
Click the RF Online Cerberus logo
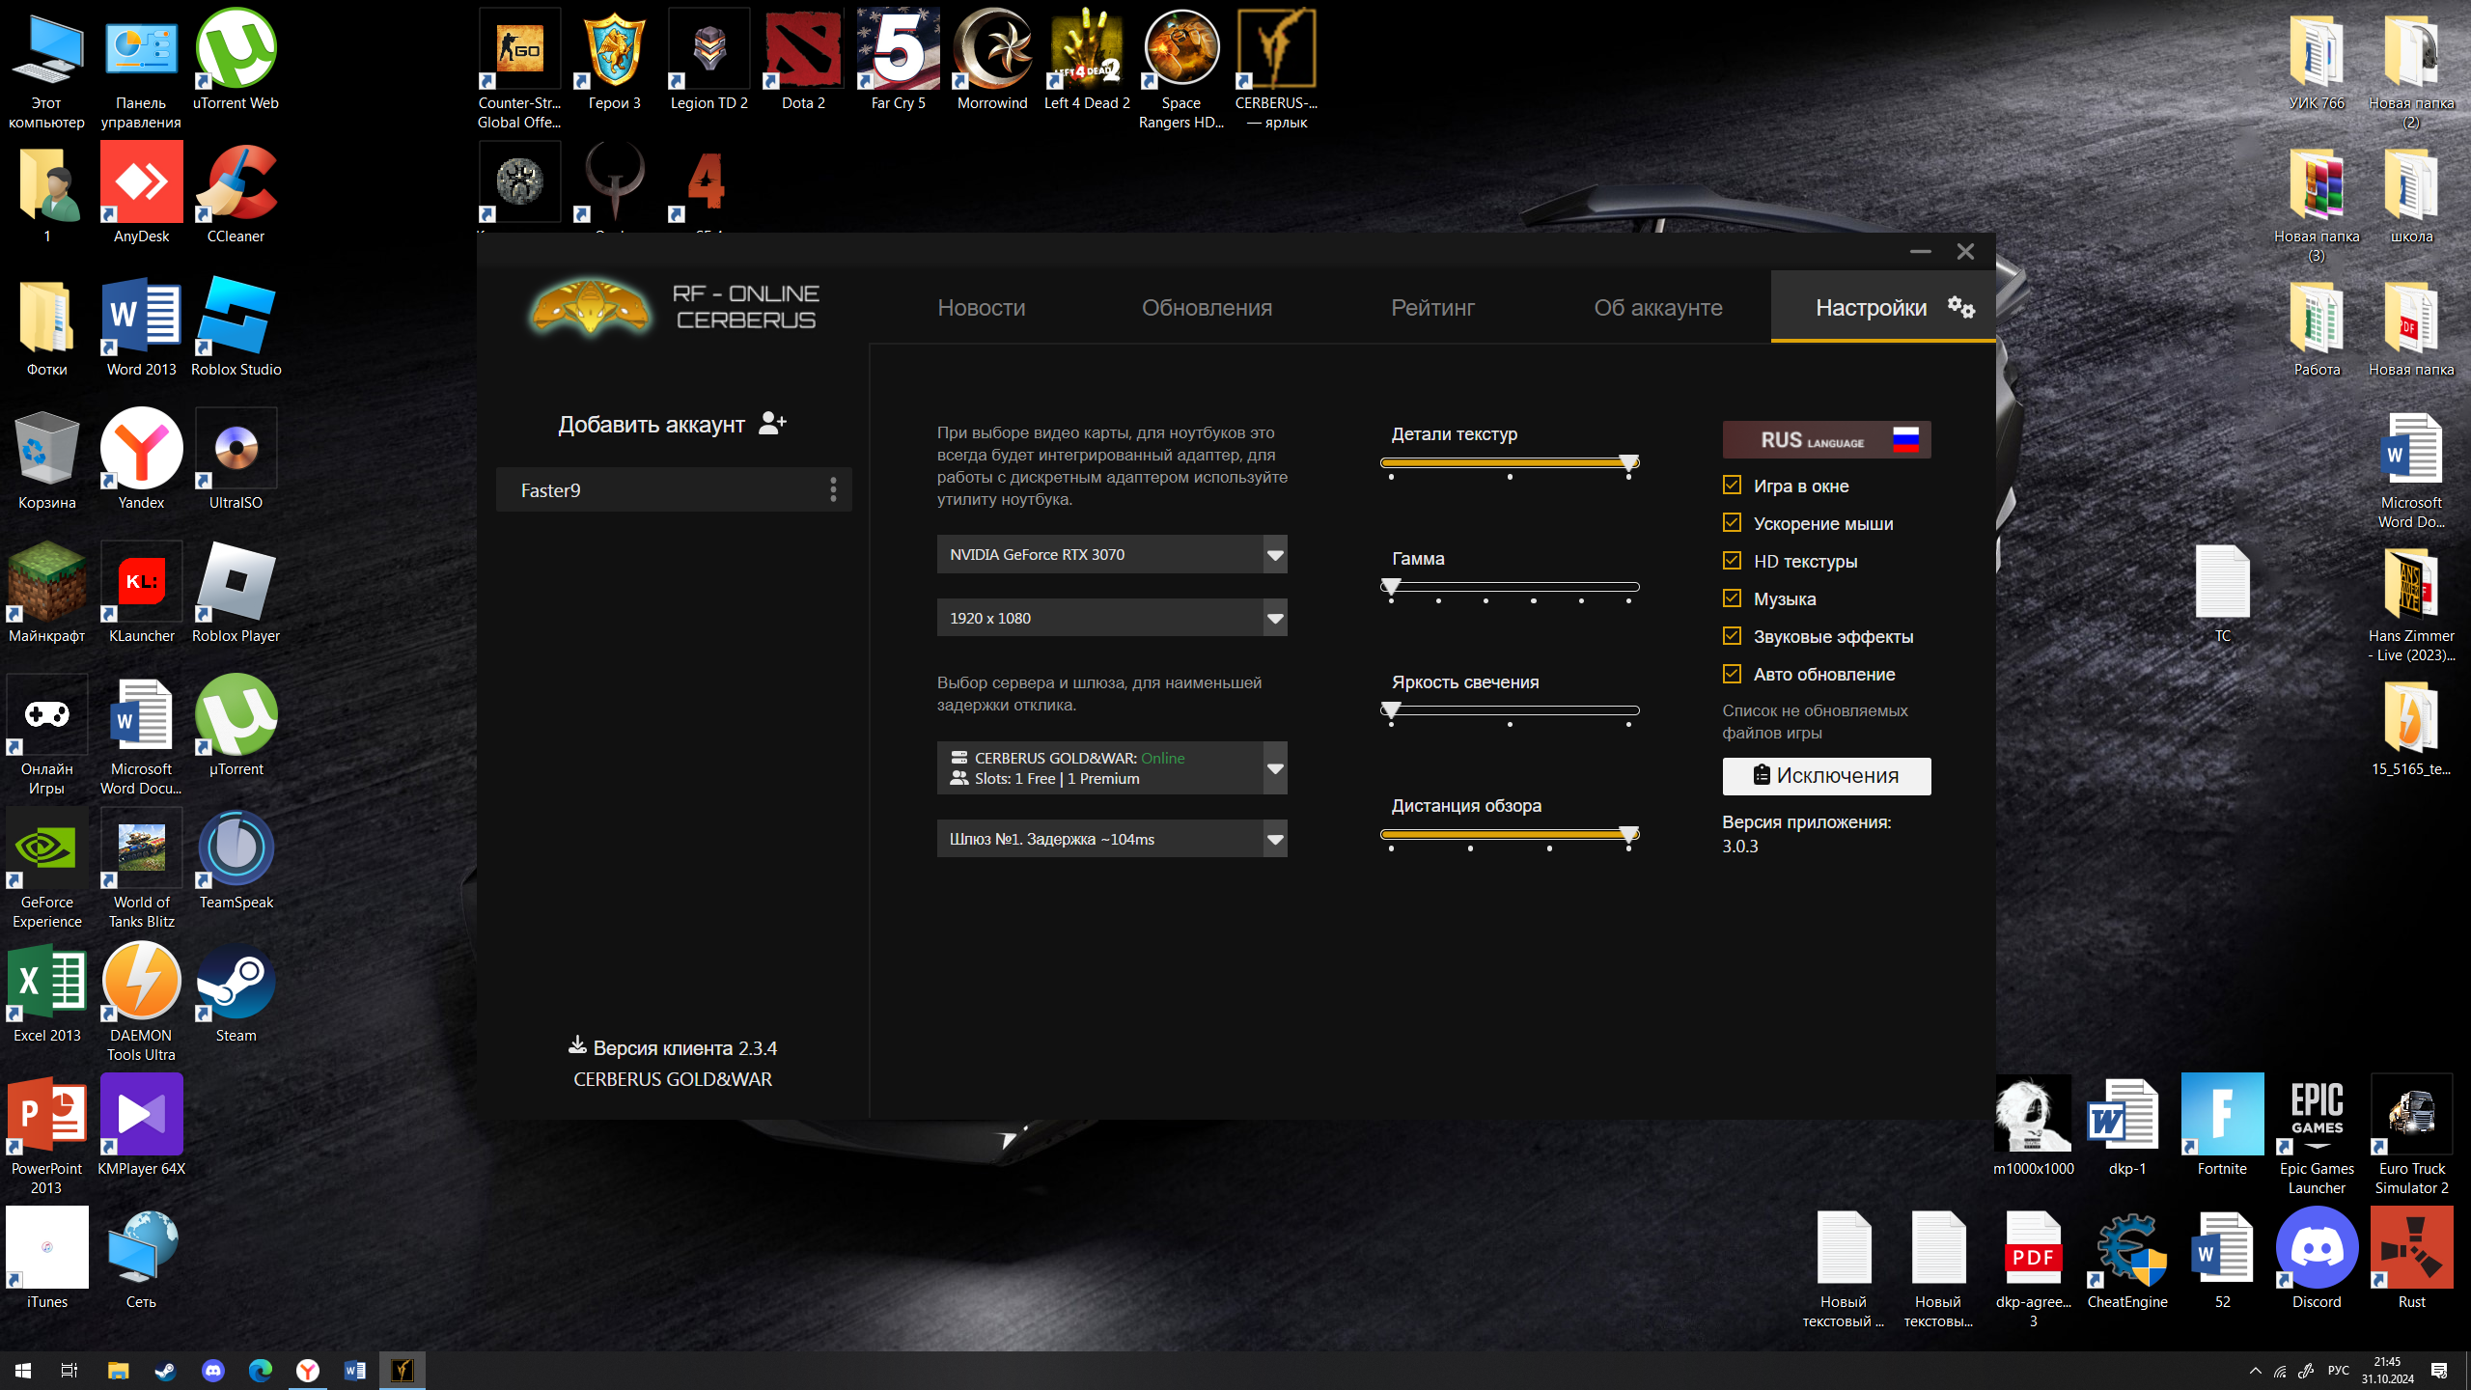click(590, 308)
